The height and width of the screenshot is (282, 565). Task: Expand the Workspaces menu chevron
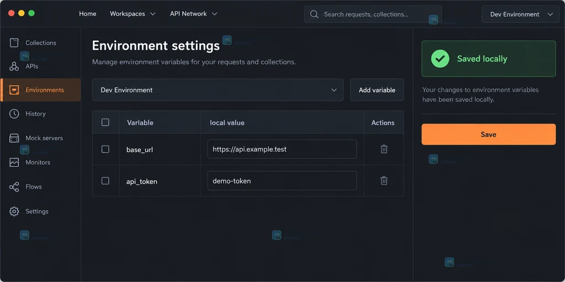[x=153, y=14]
